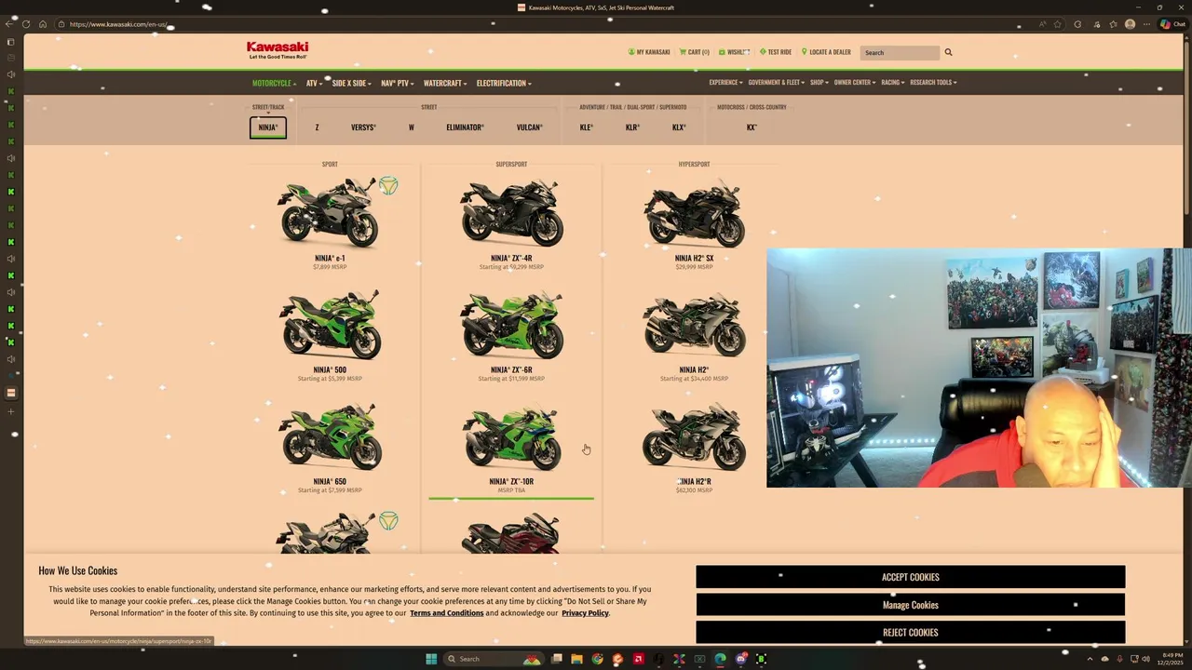
Task: Open File Explorer from the taskbar
Action: point(576,659)
